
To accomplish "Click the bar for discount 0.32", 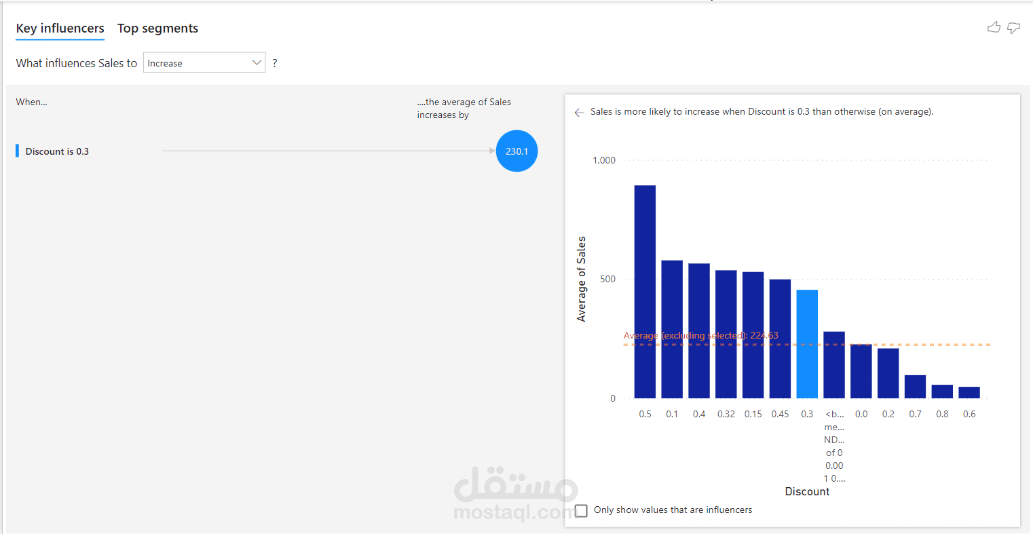I will point(726,334).
